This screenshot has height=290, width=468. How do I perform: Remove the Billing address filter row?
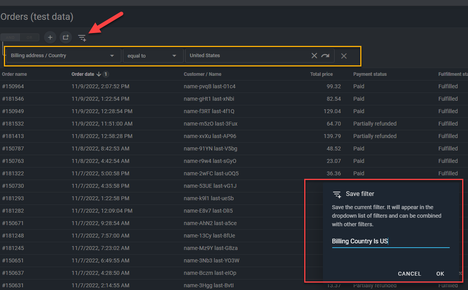[x=344, y=56]
